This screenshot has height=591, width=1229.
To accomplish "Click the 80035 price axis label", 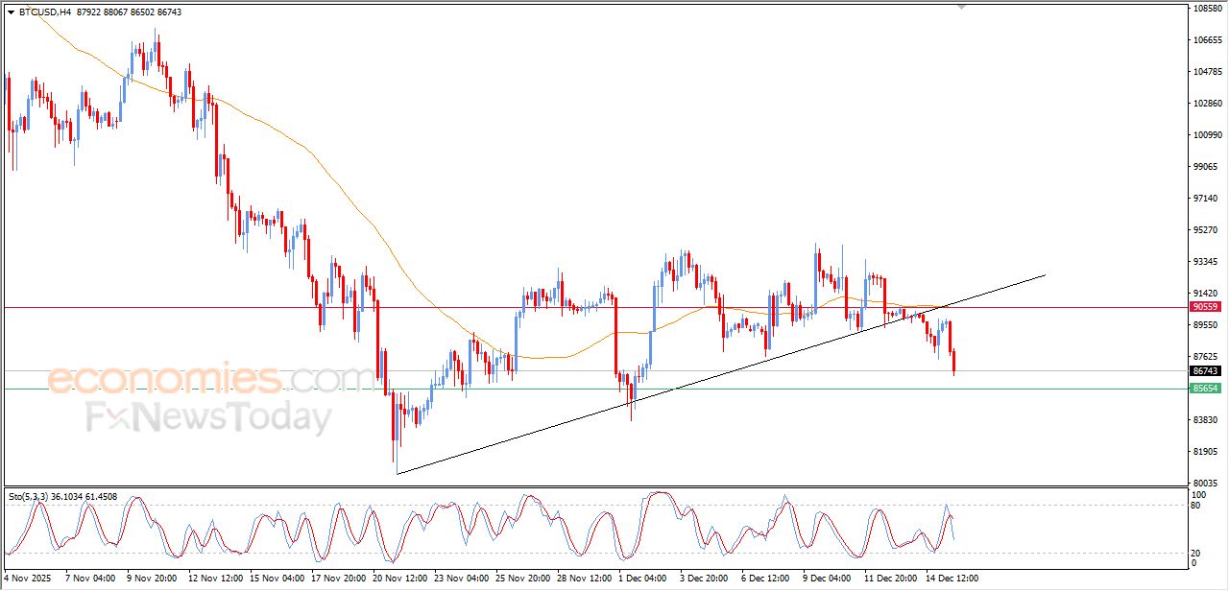I will coord(1206,483).
